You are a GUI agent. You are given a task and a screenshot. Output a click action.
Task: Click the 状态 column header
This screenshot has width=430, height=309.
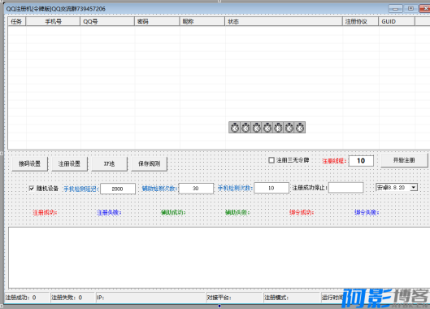point(284,21)
